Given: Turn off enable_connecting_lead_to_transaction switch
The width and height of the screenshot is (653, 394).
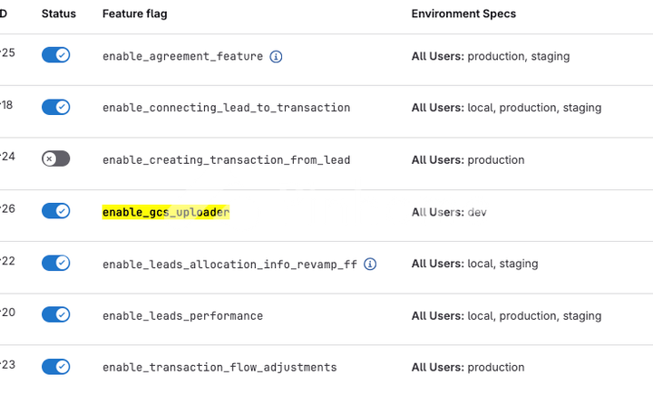Looking at the screenshot, I should (x=55, y=107).
